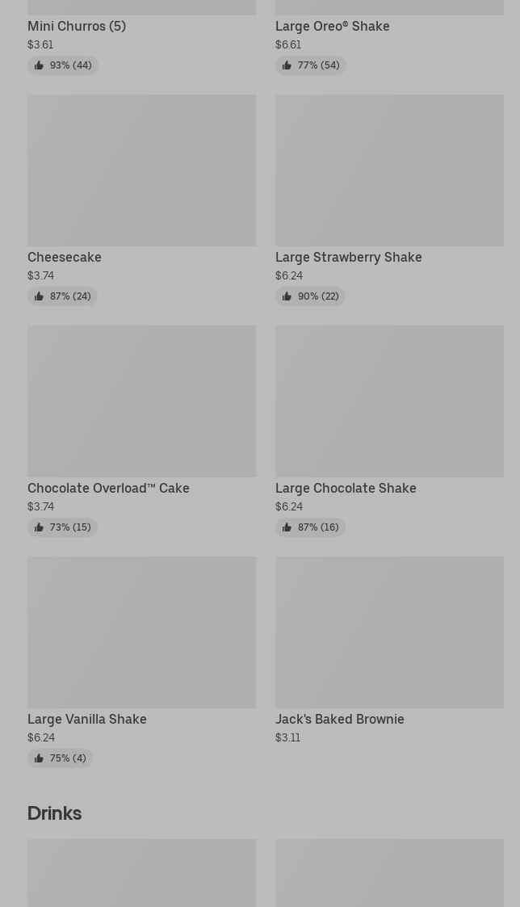Open the Cheesecake item image

point(141,170)
